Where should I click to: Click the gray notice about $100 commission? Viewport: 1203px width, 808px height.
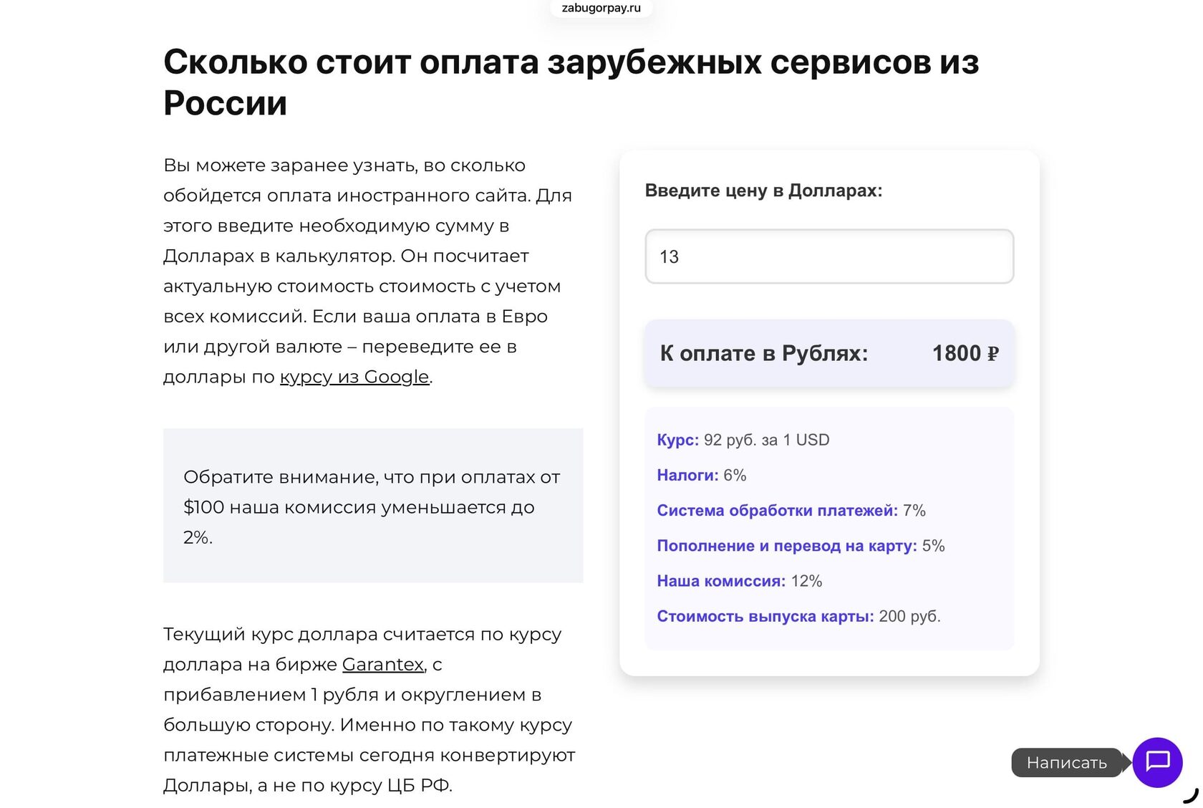coord(372,506)
